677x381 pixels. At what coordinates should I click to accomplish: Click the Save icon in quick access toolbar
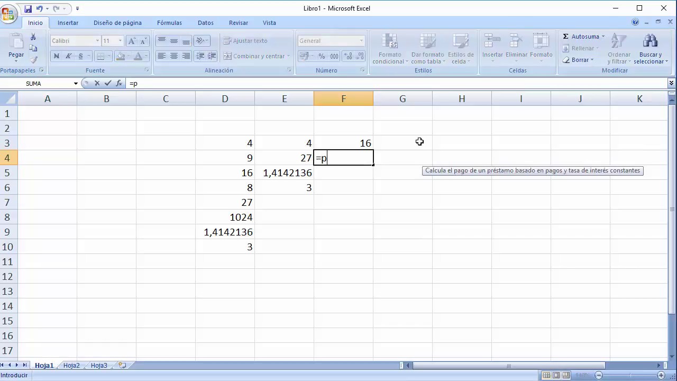28,8
